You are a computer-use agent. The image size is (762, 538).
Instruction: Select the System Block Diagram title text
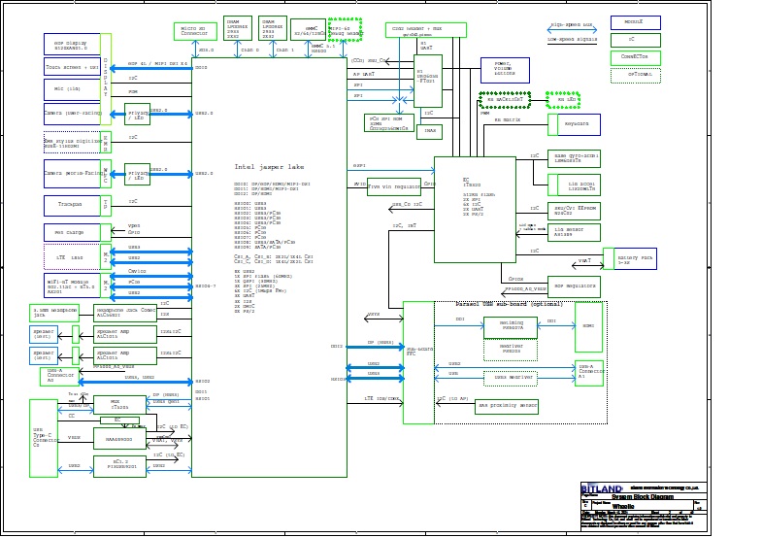(642, 496)
